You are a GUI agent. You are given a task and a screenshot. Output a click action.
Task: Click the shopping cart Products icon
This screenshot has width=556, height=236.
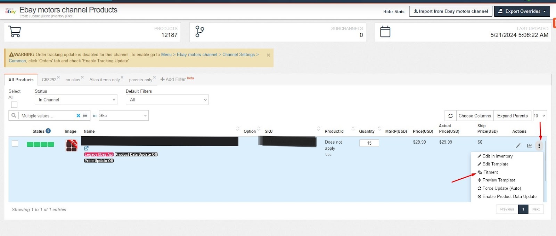[15, 32]
